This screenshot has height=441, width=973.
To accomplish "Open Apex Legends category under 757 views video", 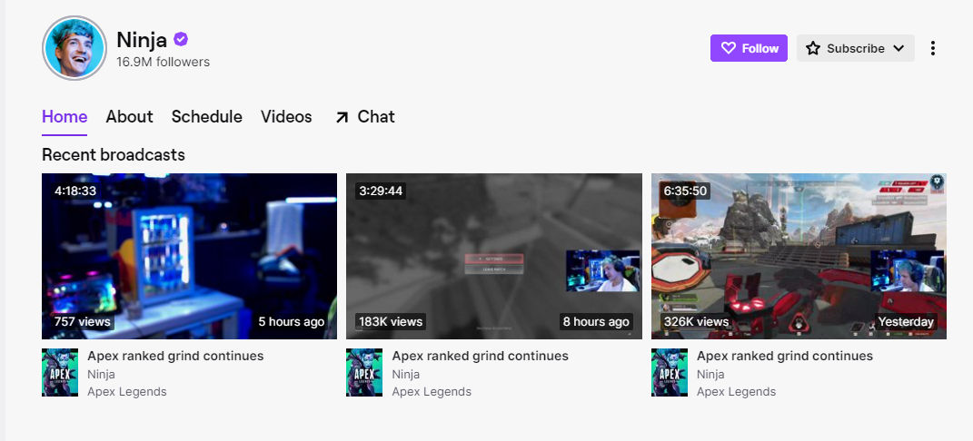I will point(127,391).
